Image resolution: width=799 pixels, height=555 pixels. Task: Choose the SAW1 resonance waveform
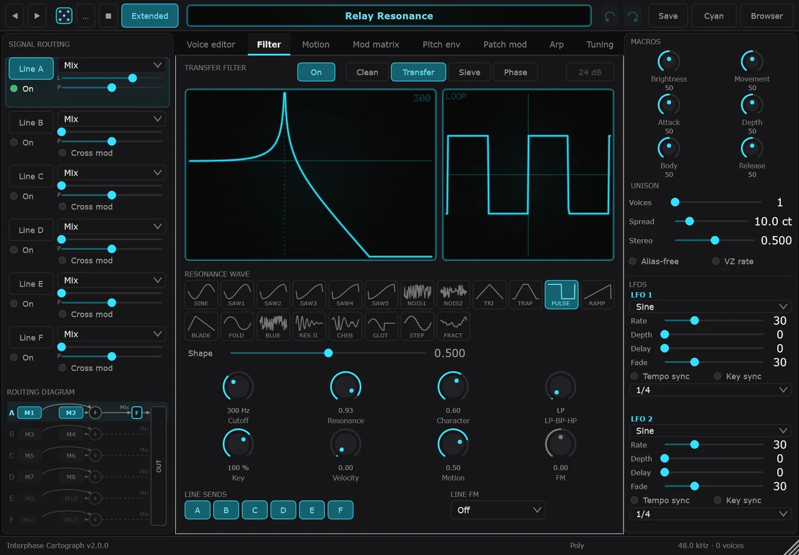pos(237,294)
